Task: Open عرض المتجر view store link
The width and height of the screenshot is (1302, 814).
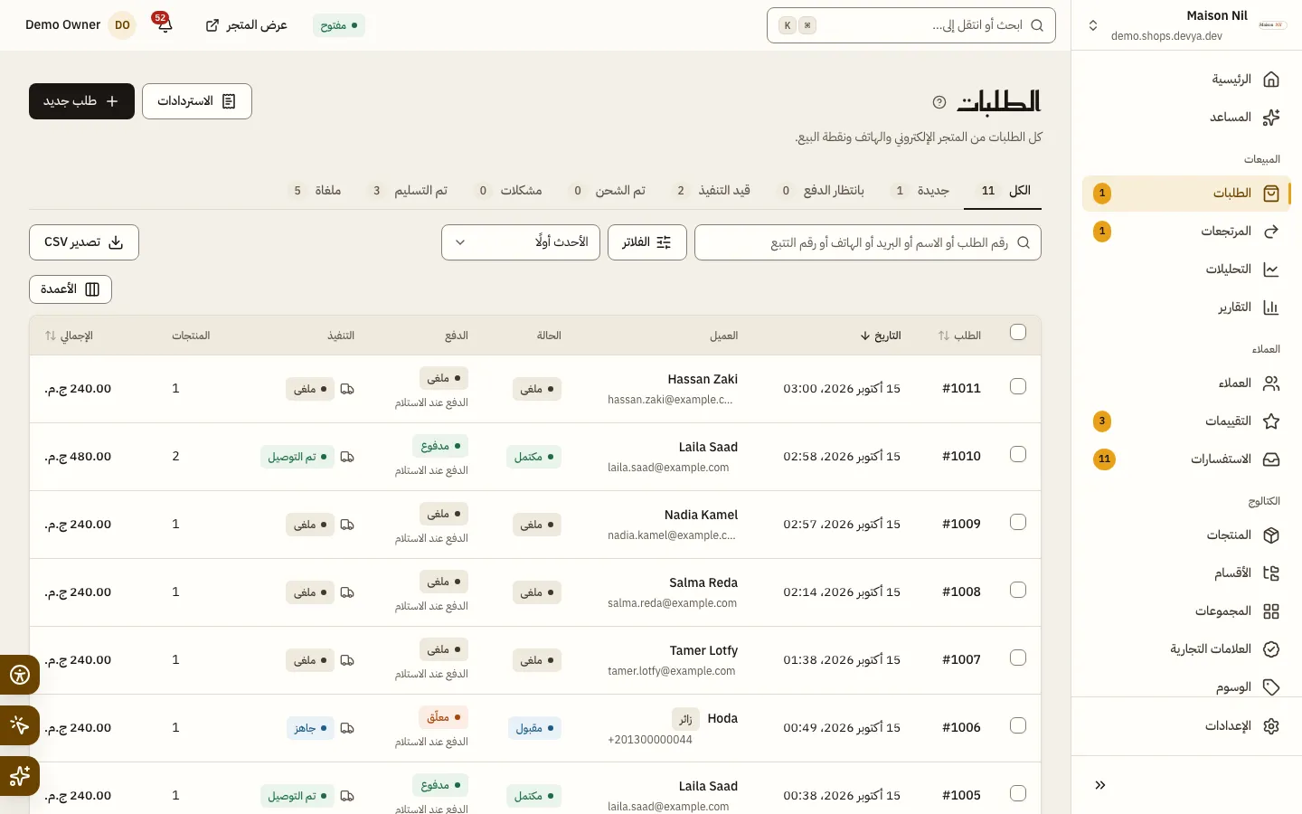Action: (247, 25)
